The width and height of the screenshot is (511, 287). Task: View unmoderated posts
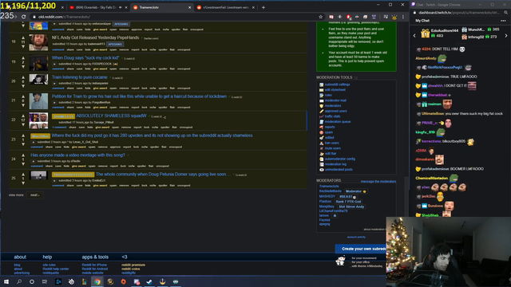click(x=339, y=170)
